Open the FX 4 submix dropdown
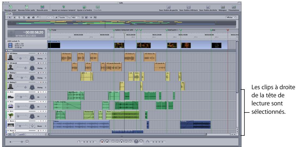Screen dimensions: 296x147 (x=42, y=116)
